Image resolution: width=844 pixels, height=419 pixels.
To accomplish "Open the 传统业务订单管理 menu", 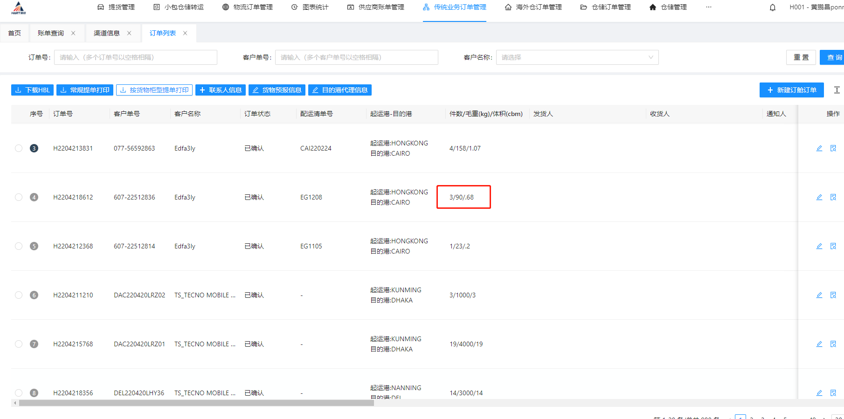I will [454, 7].
